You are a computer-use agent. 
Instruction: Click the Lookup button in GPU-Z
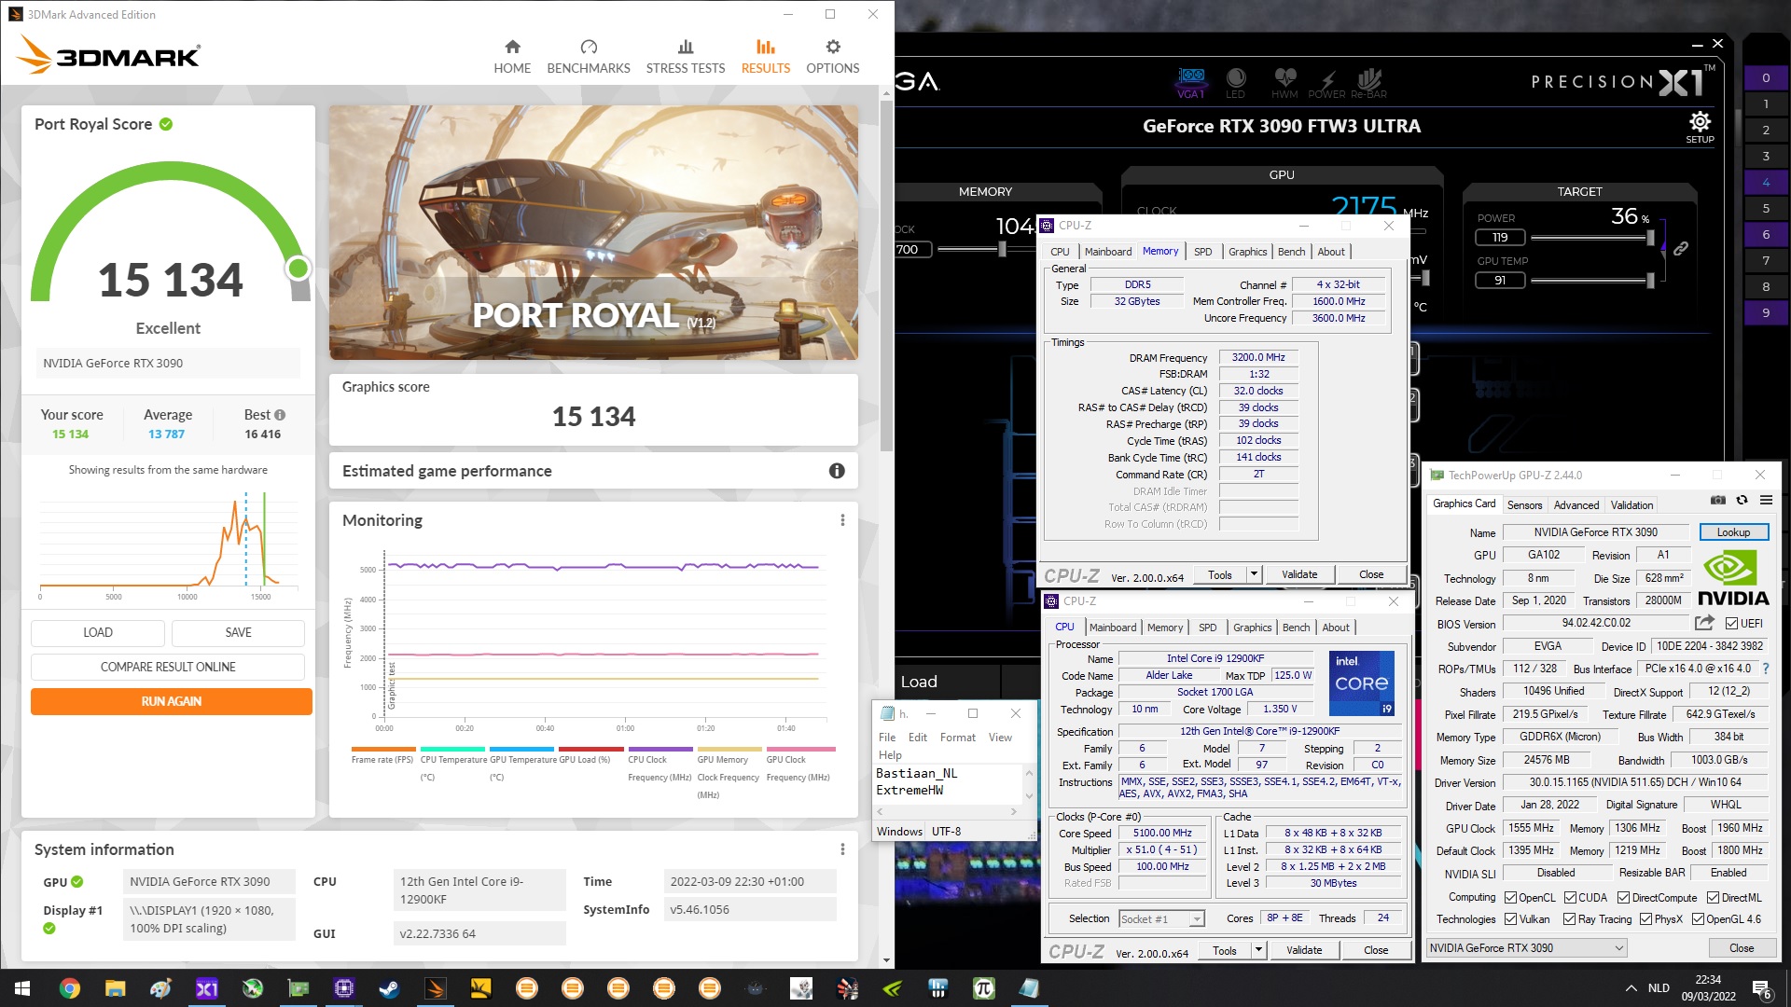tap(1733, 532)
